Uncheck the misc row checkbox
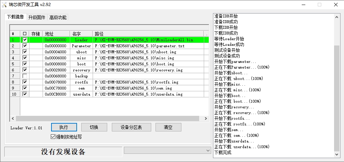This screenshot has height=162, width=344. click(x=25, y=58)
